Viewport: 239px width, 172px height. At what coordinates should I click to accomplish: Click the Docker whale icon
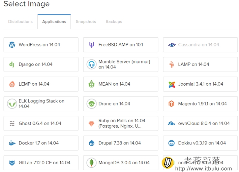tap(12, 143)
